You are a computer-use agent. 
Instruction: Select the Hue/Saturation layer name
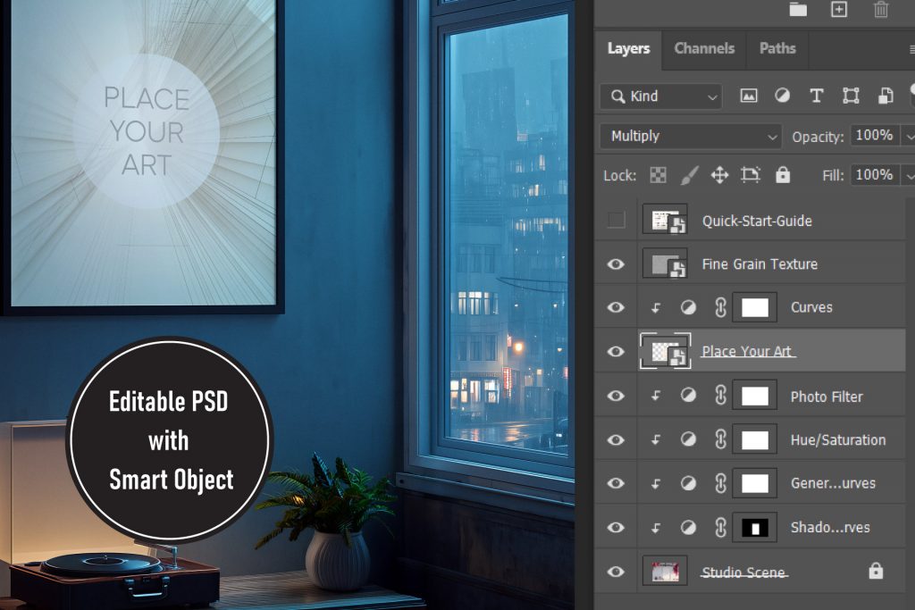click(838, 439)
